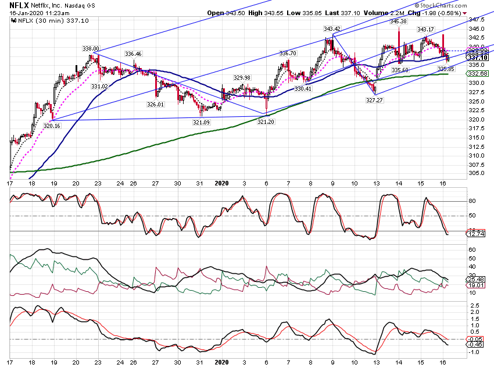Click the 327.27 low price label

click(x=374, y=100)
